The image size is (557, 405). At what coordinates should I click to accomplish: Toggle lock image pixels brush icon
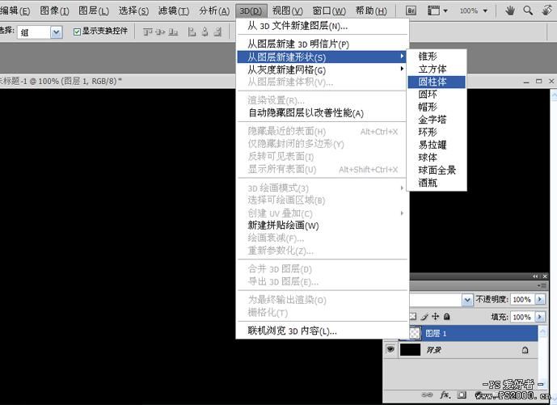point(425,316)
